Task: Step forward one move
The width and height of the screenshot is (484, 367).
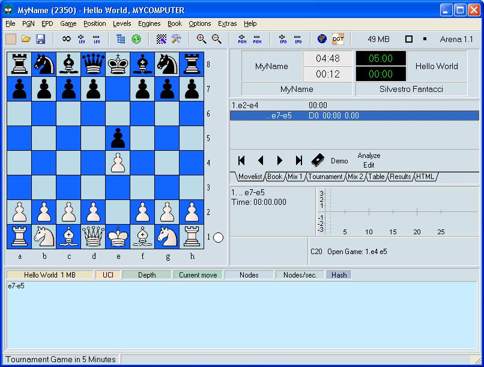Action: click(280, 160)
